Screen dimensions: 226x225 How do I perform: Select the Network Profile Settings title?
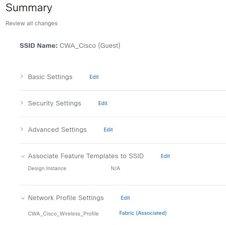coord(66,198)
